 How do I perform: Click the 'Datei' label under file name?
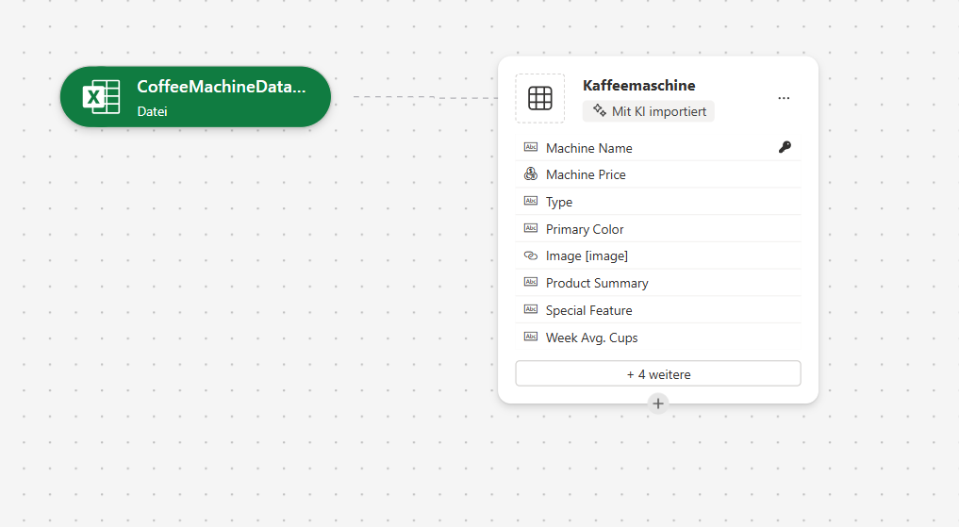[x=152, y=111]
